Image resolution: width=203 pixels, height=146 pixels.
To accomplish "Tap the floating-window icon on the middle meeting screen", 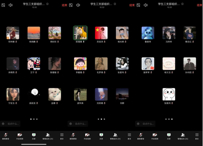I will 71,5.
